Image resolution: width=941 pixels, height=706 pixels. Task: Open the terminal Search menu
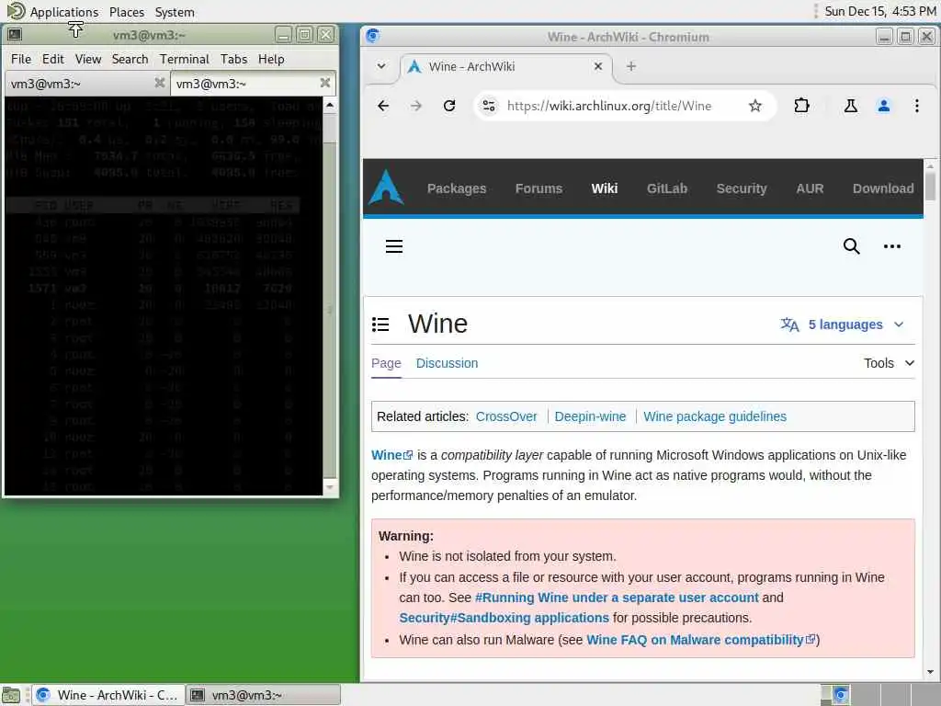click(130, 59)
